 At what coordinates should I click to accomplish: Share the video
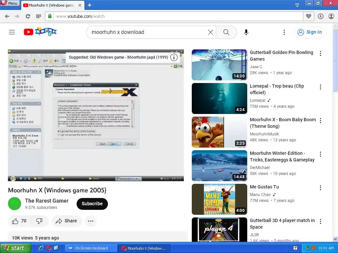coord(67,221)
